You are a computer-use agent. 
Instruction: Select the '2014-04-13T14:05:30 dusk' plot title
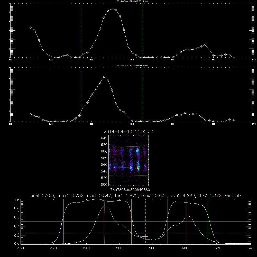pos(132,66)
